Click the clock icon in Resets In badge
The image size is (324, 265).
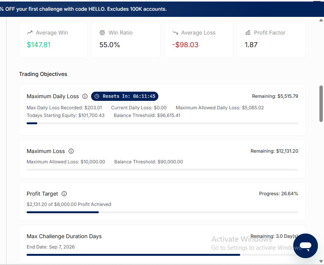coord(97,96)
